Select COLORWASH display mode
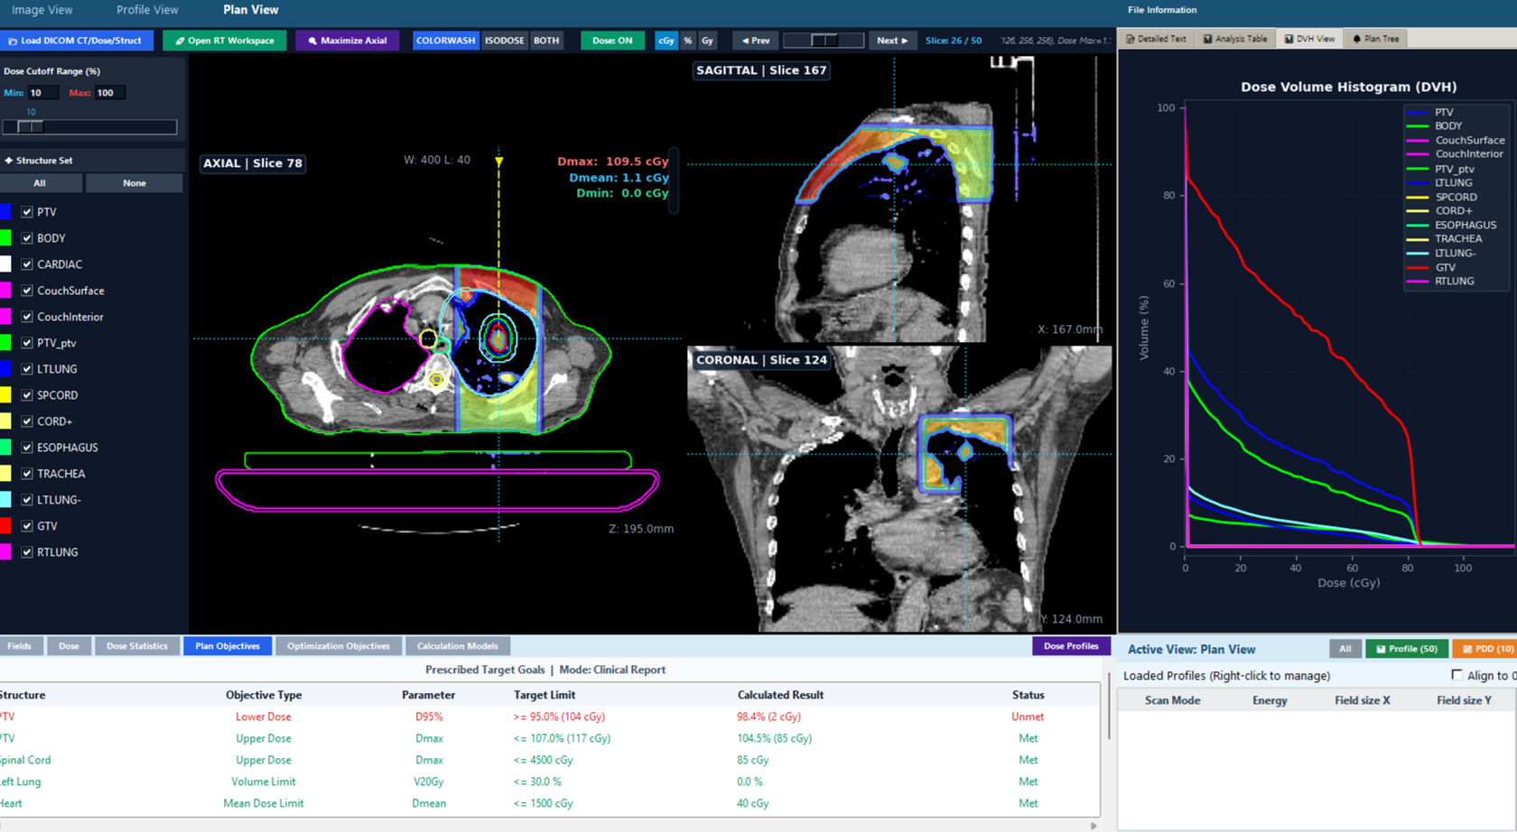1517x832 pixels. [x=445, y=41]
